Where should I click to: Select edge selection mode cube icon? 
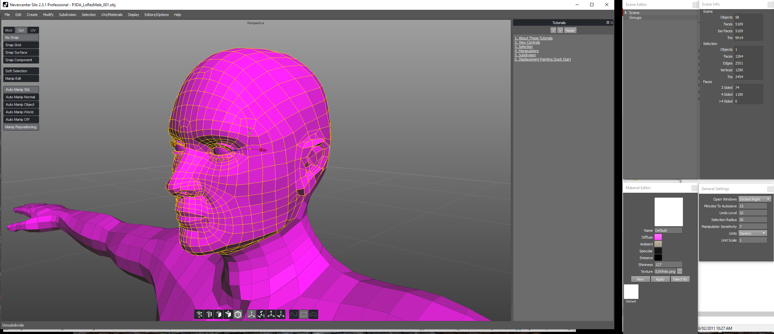pyautogui.click(x=209, y=314)
